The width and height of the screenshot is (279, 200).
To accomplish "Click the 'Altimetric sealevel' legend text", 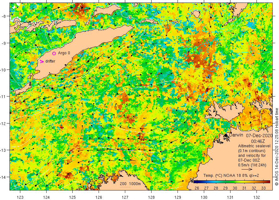I will 254,146.
